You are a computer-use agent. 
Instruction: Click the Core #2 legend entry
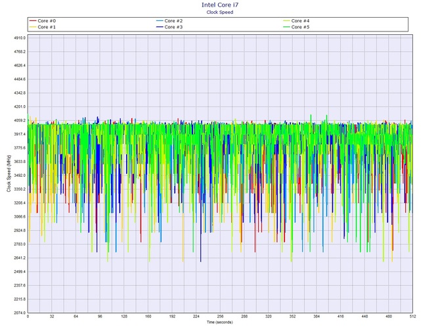click(x=169, y=21)
